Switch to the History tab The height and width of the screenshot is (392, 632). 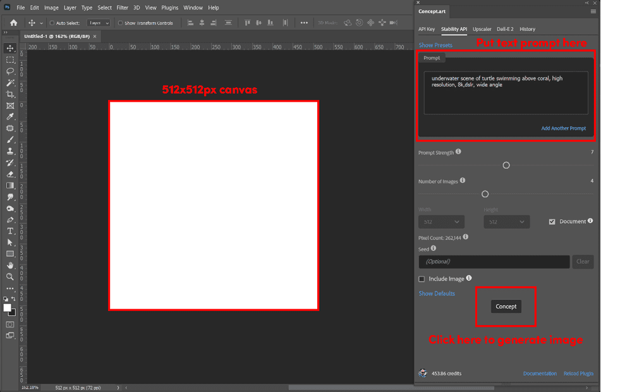coord(527,29)
